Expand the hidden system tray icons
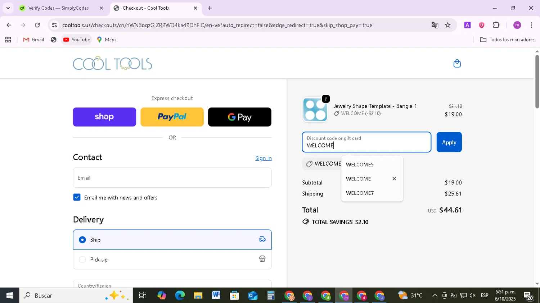 (x=435, y=295)
